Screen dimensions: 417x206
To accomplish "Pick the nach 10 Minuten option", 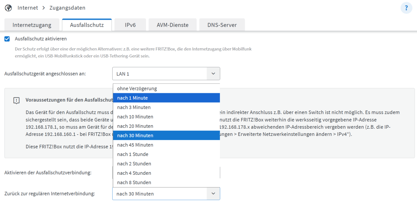I will point(135,117).
